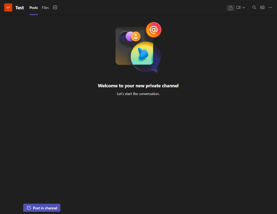Start a meeting with the video camera icon

coord(238,8)
